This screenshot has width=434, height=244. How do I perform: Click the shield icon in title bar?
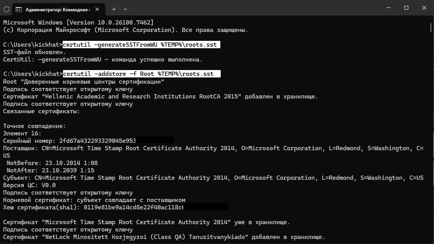pos(7,9)
